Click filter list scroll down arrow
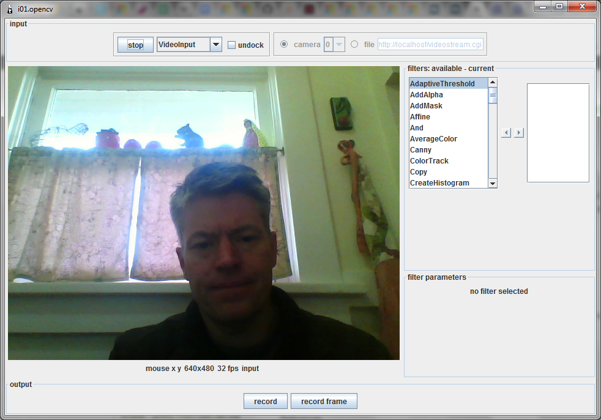 click(493, 184)
